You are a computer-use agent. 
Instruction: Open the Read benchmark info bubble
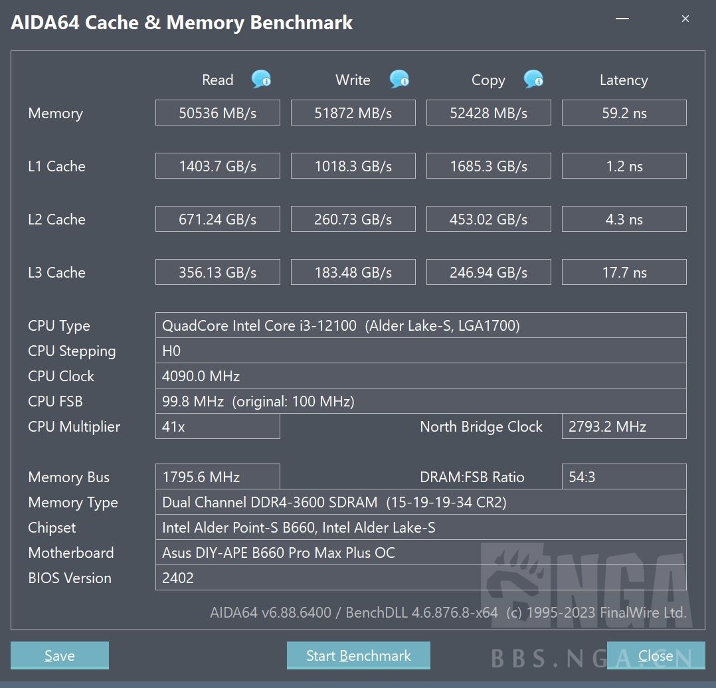click(260, 79)
